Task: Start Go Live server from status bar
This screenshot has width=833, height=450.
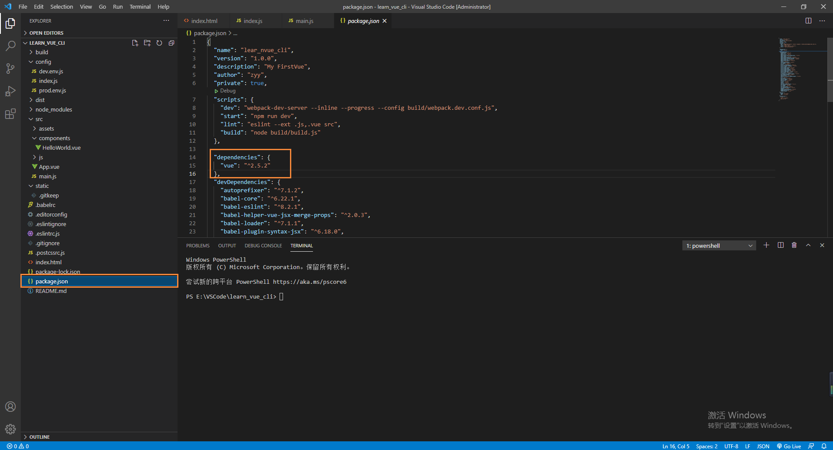Action: point(789,446)
